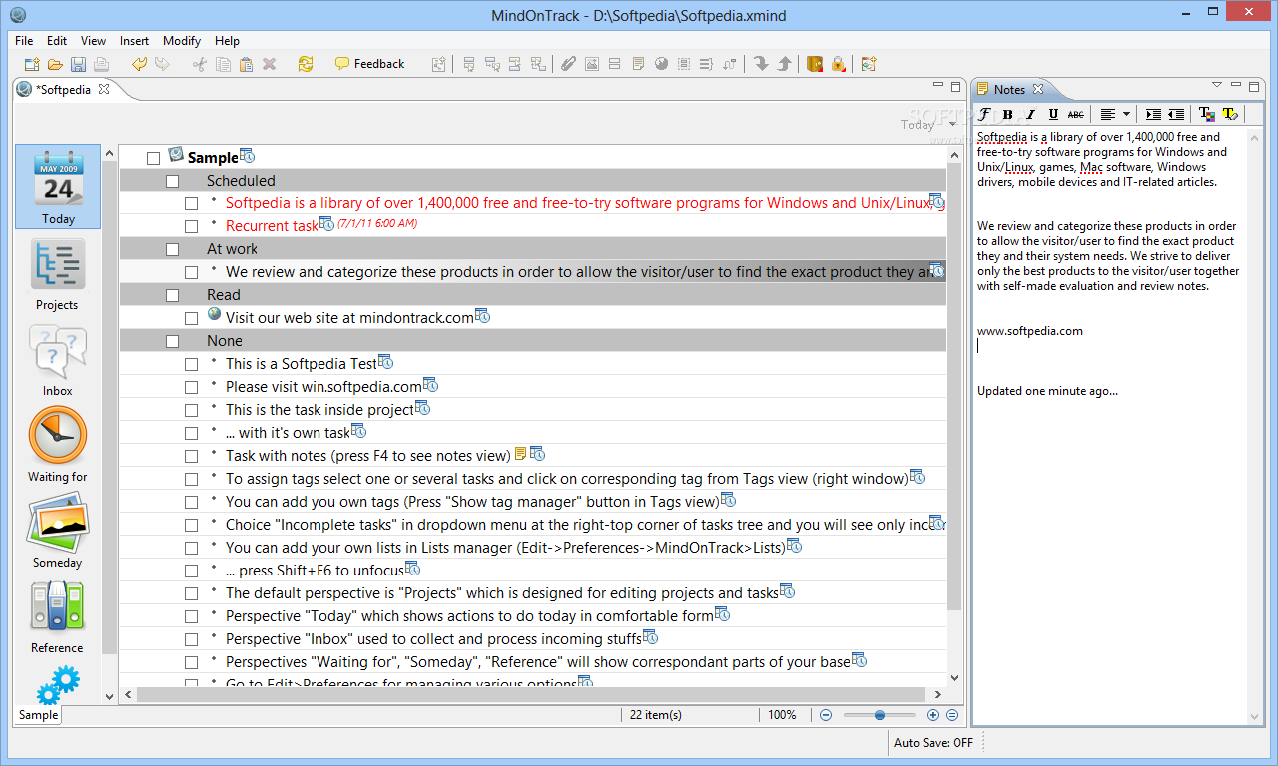Select the font icon in Notes toolbar
The image size is (1278, 766).
985,114
